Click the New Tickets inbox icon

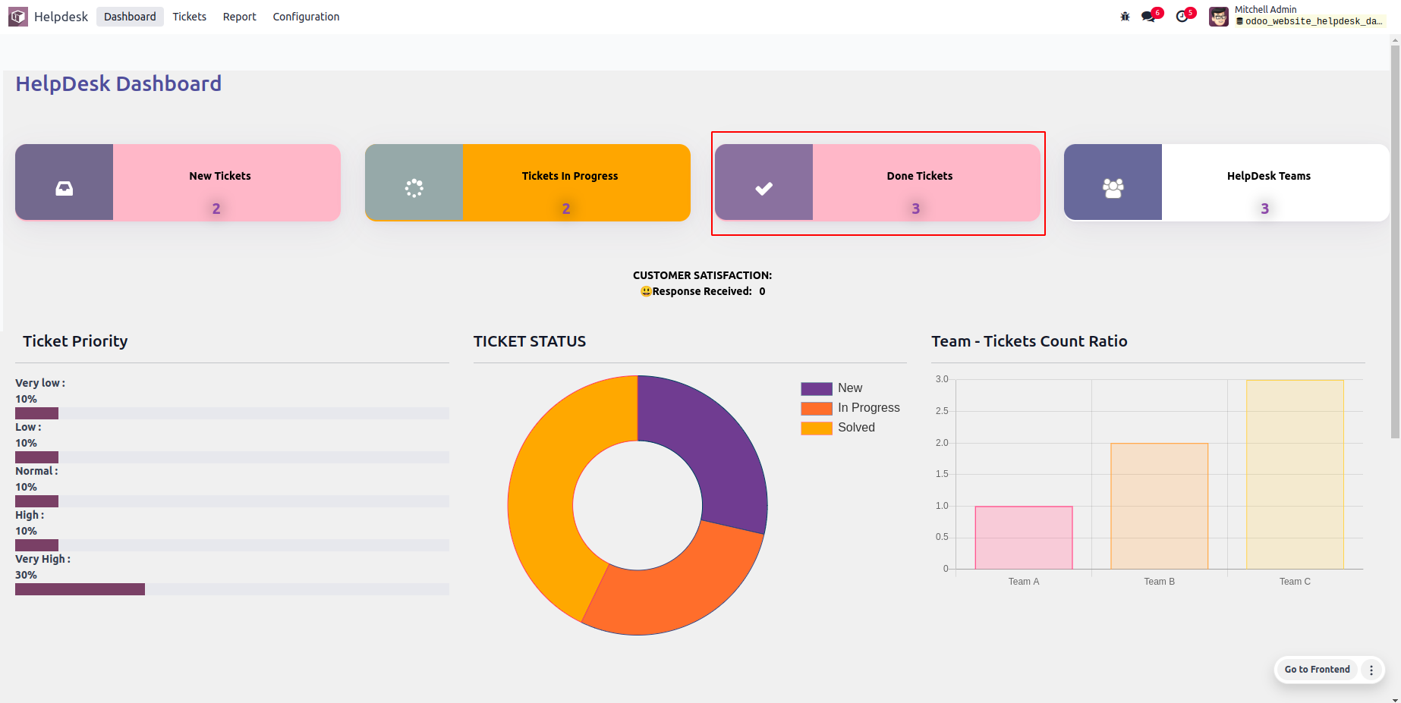click(x=65, y=188)
